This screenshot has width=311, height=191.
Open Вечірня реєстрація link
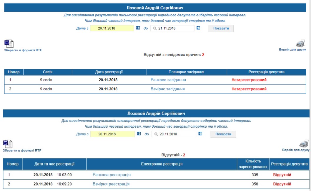[x=111, y=184]
